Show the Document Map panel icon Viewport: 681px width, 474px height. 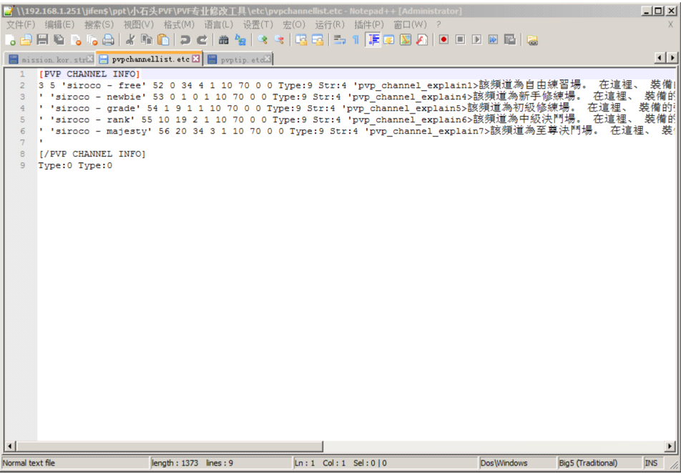point(405,40)
